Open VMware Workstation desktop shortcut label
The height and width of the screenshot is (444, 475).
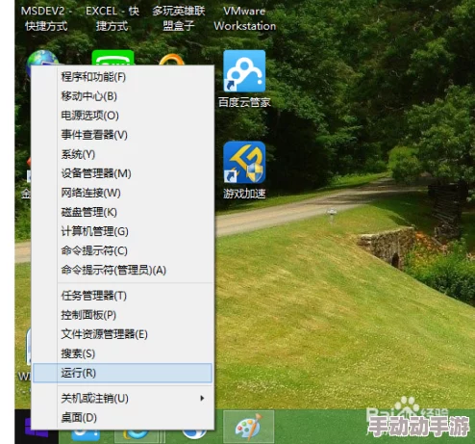click(244, 18)
